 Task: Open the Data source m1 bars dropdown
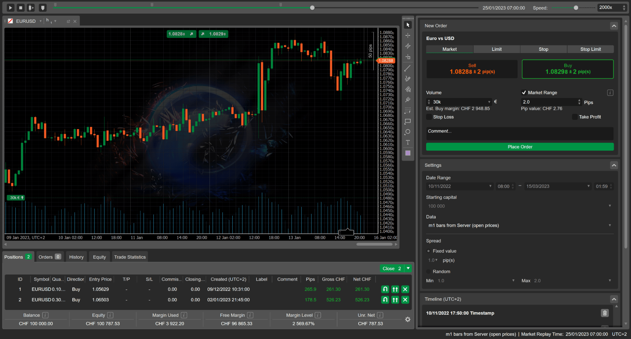[x=520, y=225]
